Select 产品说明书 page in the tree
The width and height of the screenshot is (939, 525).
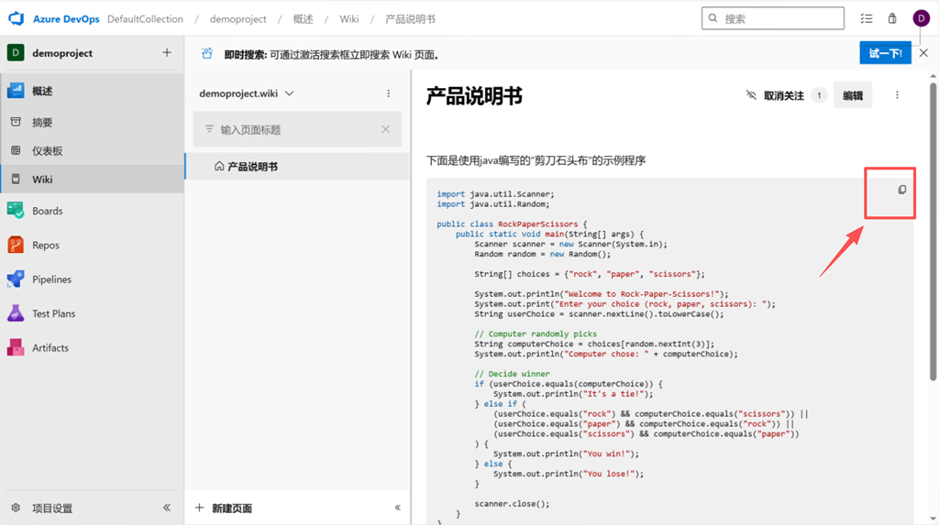[298, 167]
